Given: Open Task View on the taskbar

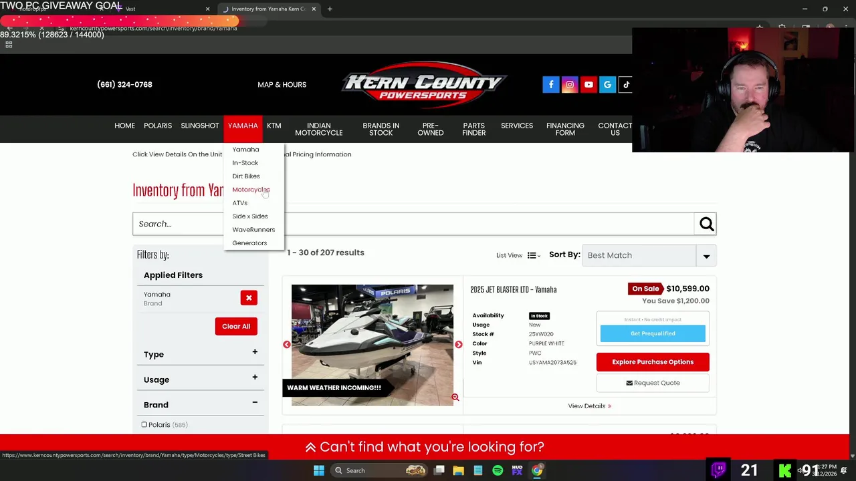Looking at the screenshot, I should pyautogui.click(x=439, y=470).
